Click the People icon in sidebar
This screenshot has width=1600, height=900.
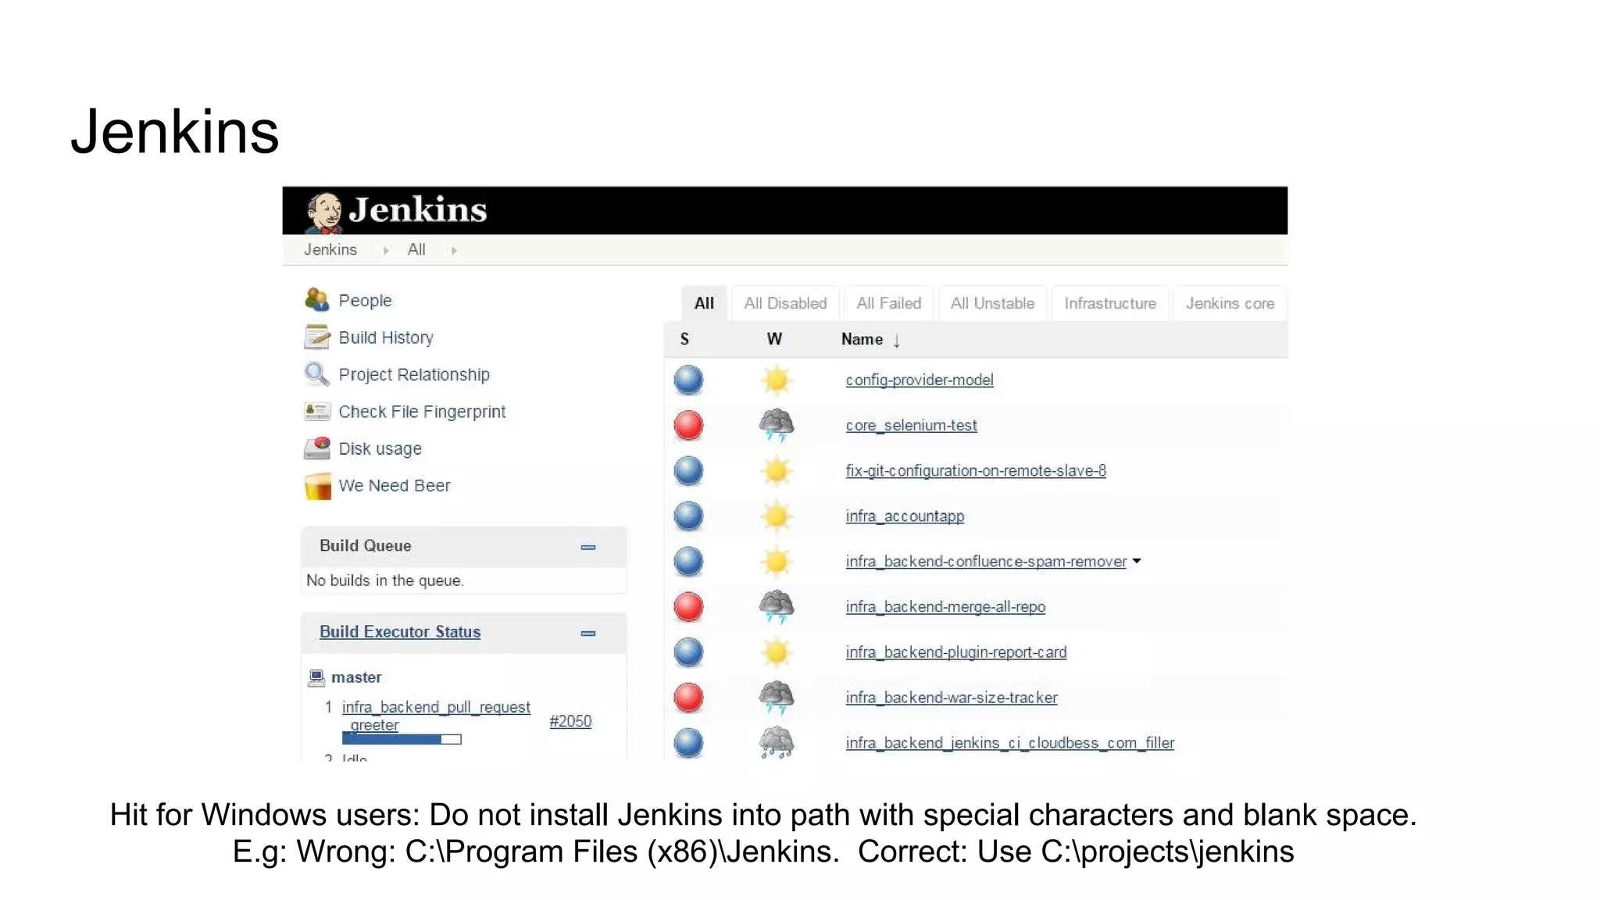coord(316,299)
